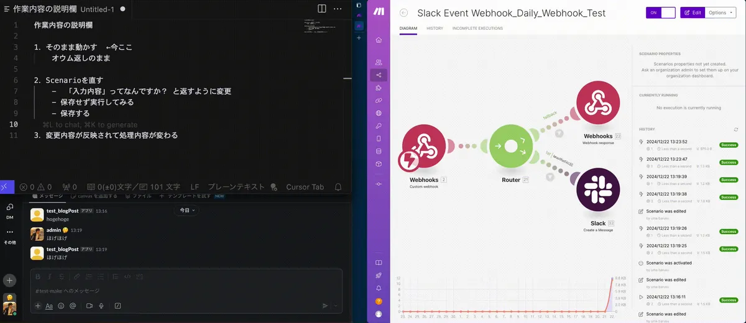Record an audio clip in Slack composer
This screenshot has height=323, width=746.
coord(101,306)
